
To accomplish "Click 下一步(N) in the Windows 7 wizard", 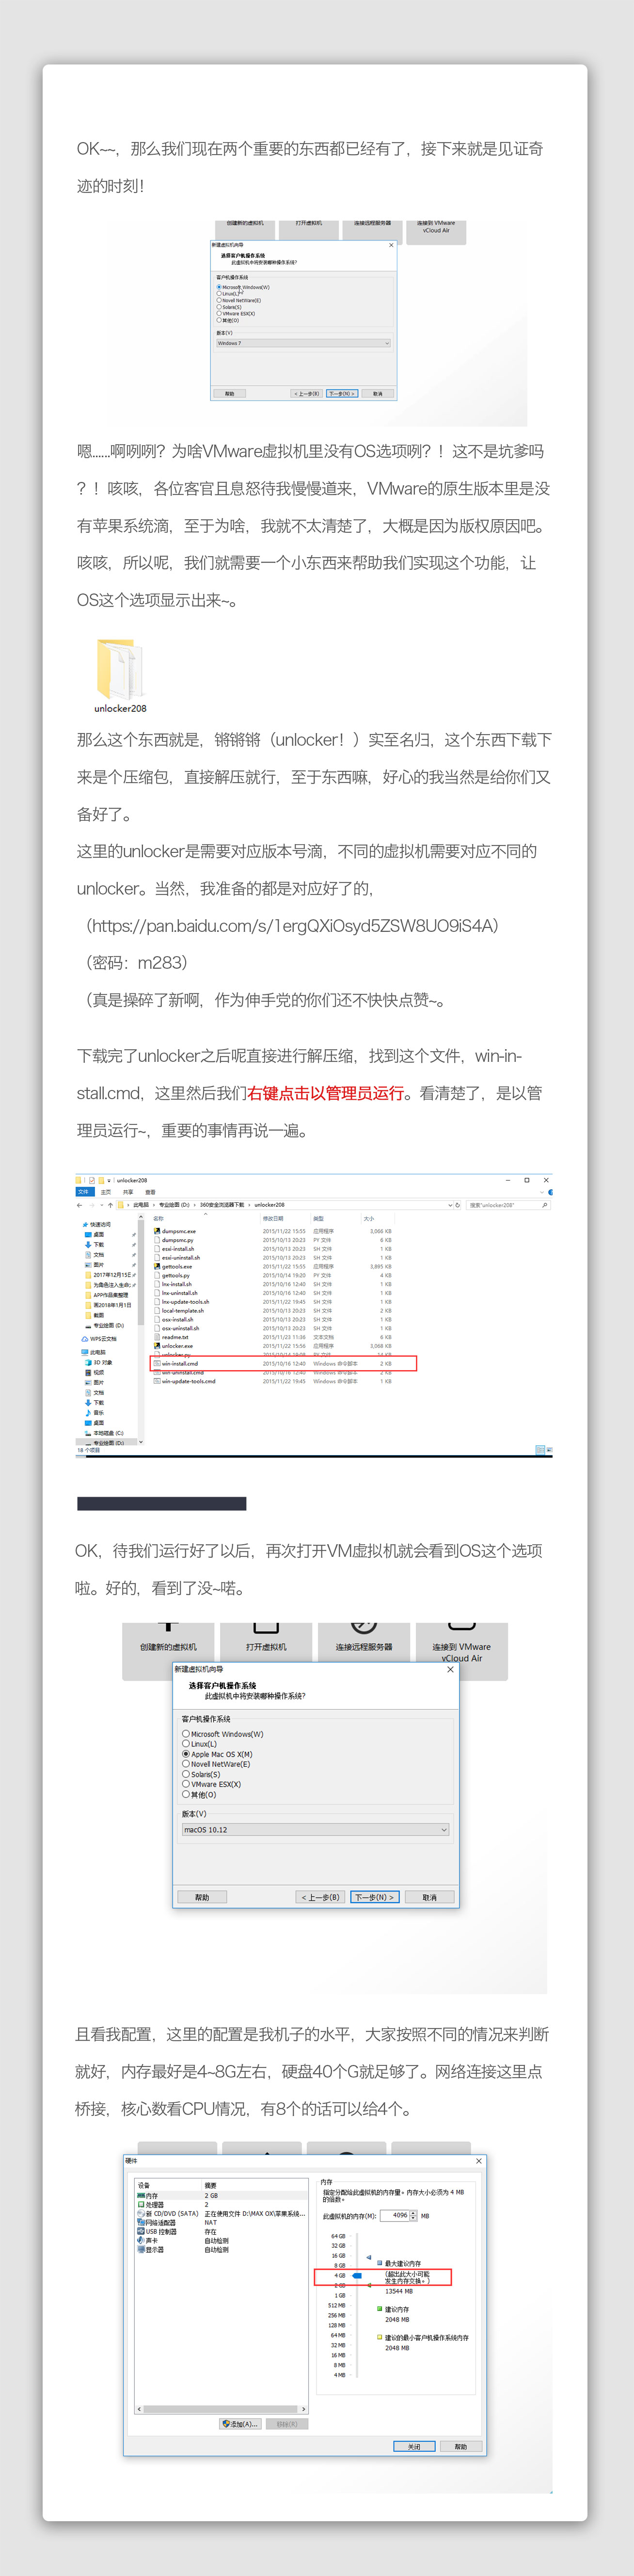I will tap(341, 393).
